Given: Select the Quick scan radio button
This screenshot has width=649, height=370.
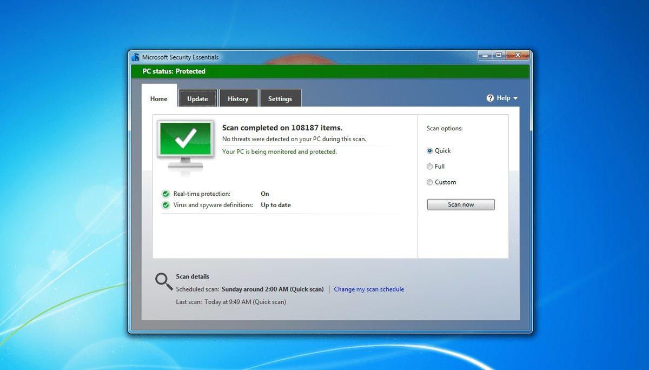Looking at the screenshot, I should pyautogui.click(x=429, y=150).
